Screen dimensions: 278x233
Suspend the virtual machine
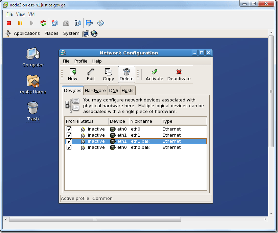click(20, 23)
